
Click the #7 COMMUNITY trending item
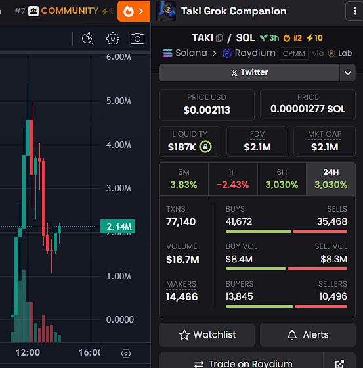tap(64, 11)
